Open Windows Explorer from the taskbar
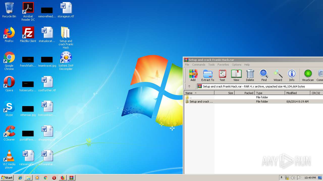This screenshot has height=181, width=323. tap(29, 178)
